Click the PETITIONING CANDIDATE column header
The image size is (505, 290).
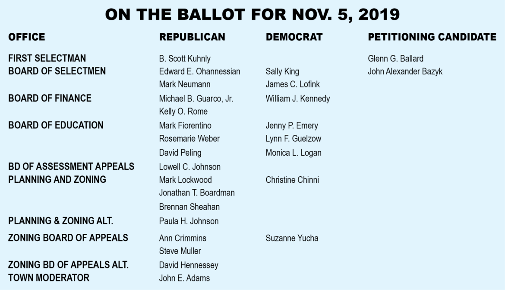(x=432, y=37)
